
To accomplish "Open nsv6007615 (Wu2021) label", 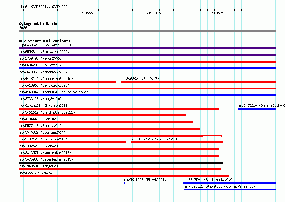I will pyautogui.click(x=38, y=173).
